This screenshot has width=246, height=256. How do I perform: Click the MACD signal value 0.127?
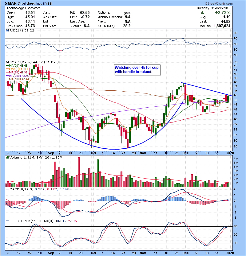click(52, 189)
